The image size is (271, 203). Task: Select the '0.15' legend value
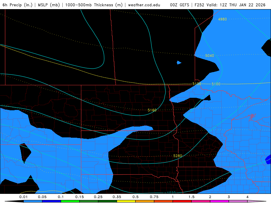(x=80, y=197)
